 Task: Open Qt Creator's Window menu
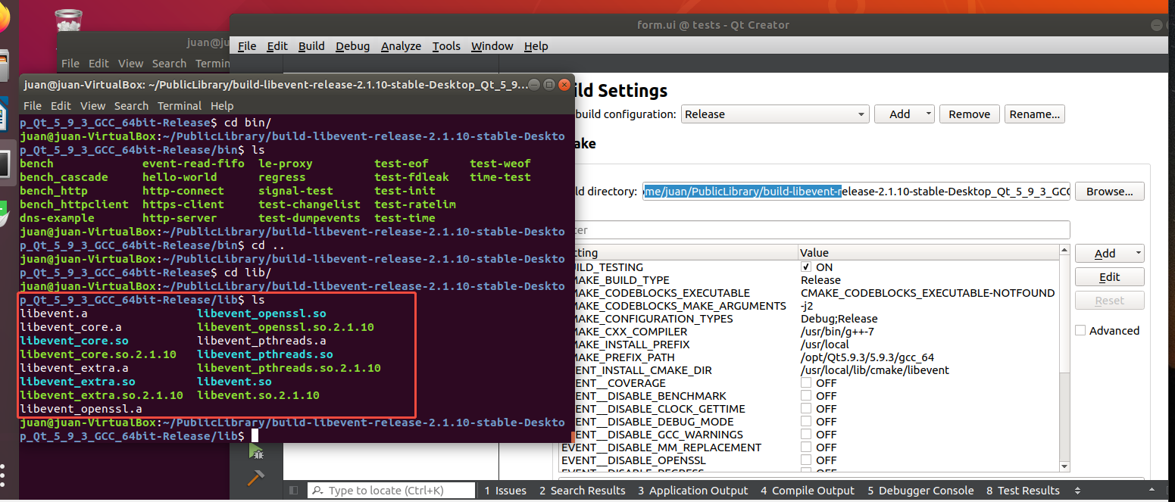point(492,46)
